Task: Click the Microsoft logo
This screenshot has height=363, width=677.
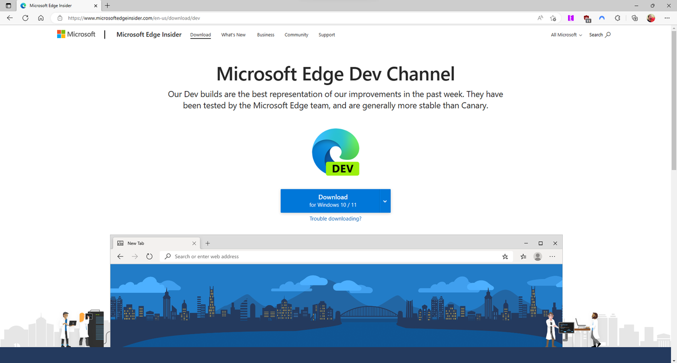Action: click(x=76, y=34)
